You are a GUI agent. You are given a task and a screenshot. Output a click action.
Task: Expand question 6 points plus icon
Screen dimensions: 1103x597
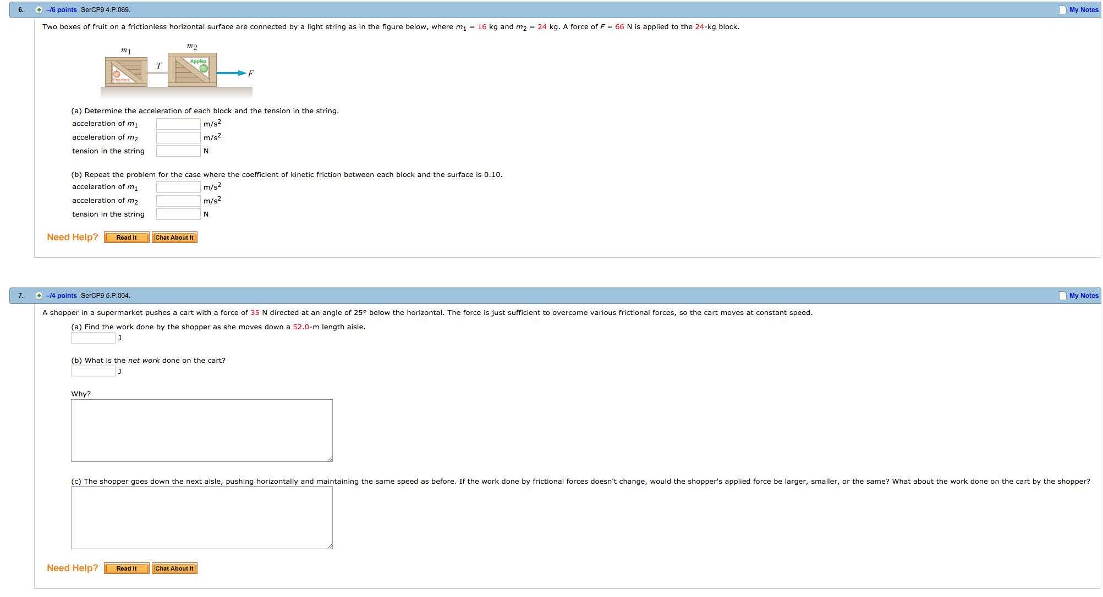pos(39,10)
